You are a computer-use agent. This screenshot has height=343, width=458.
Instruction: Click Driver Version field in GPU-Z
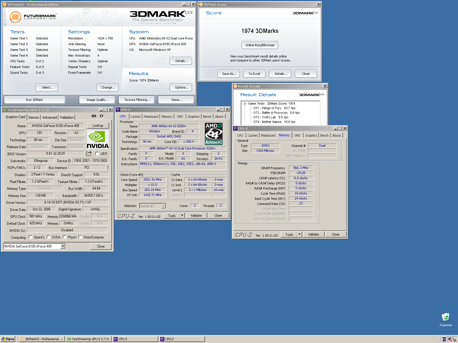pyautogui.click(x=68, y=202)
